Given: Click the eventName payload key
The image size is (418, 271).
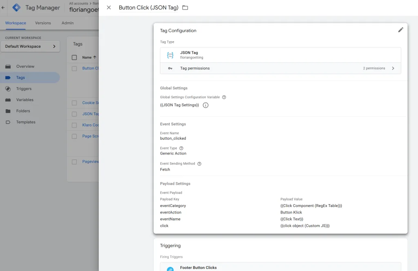Looking at the screenshot, I should click(170, 219).
